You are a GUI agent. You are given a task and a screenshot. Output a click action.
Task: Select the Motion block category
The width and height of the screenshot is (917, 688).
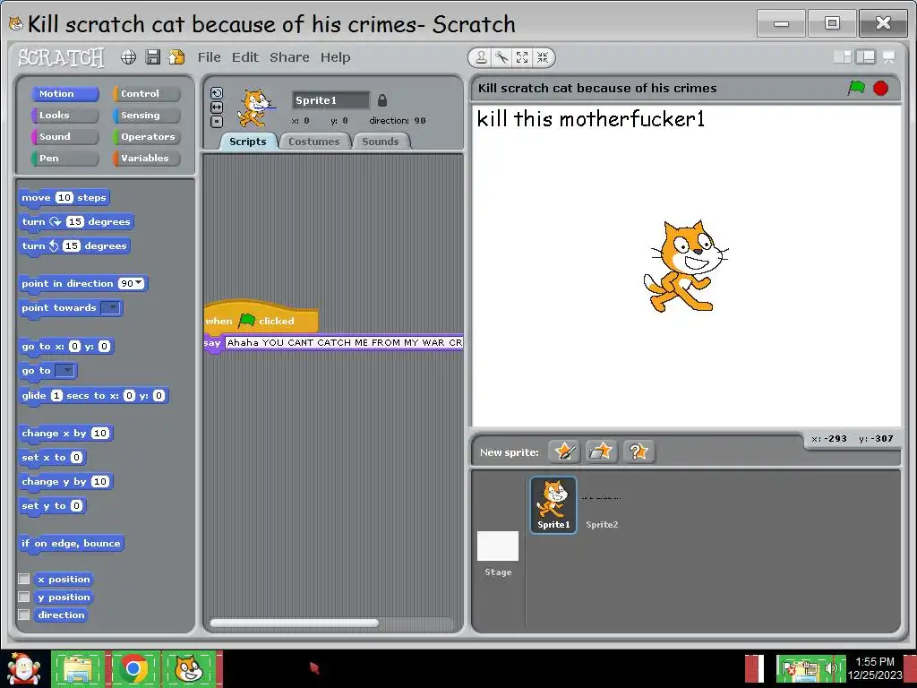point(64,93)
